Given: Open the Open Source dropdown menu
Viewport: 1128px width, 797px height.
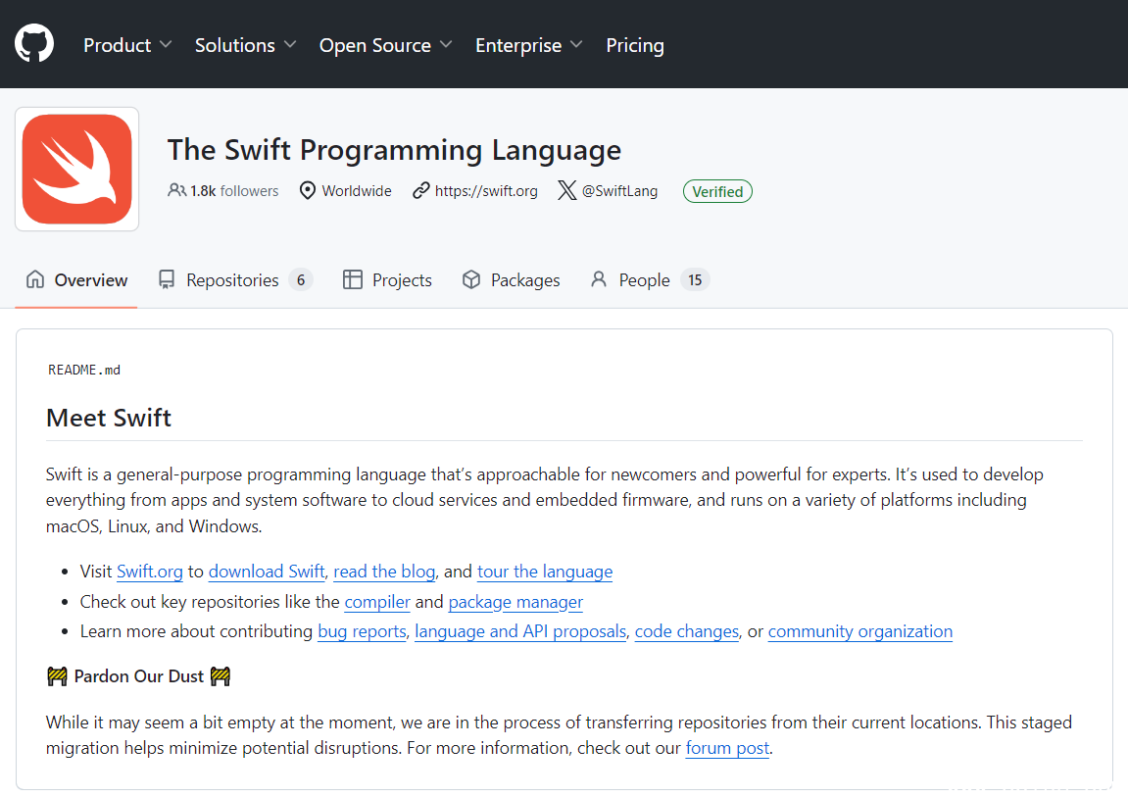Looking at the screenshot, I should point(385,45).
